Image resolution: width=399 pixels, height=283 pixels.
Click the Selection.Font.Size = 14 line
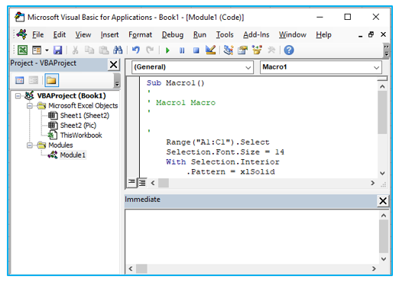(x=225, y=152)
